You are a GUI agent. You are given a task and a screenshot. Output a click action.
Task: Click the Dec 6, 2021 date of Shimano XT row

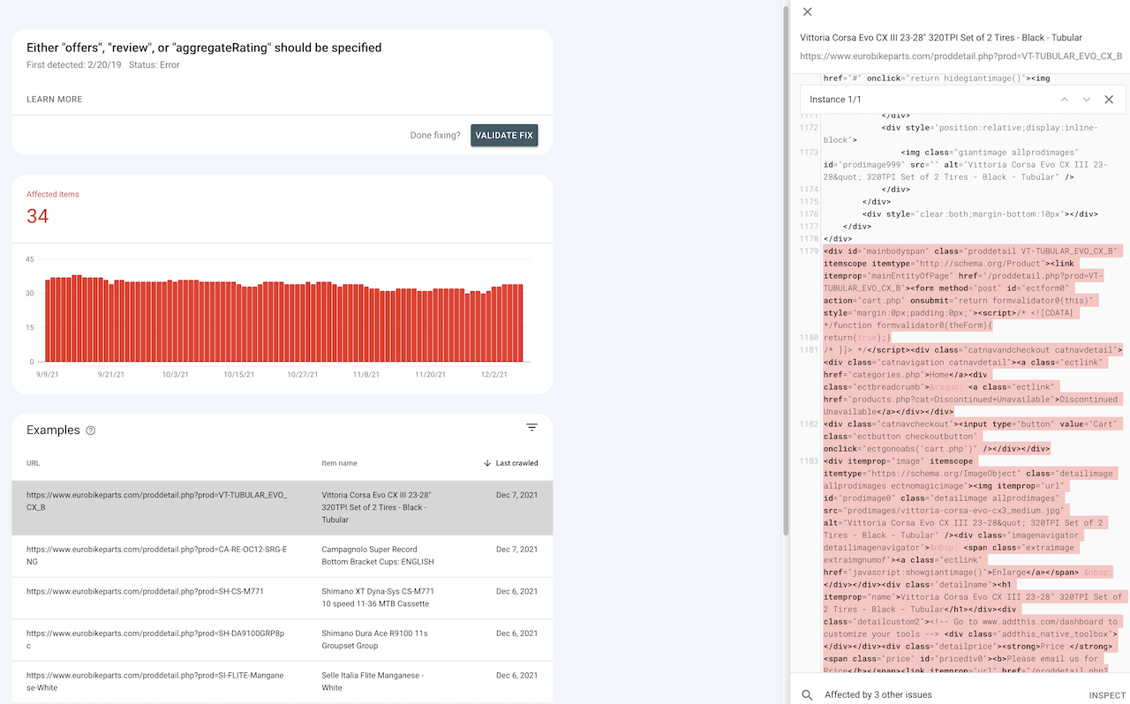tap(516, 592)
